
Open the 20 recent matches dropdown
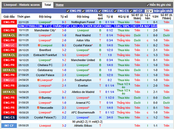coord(149,11)
